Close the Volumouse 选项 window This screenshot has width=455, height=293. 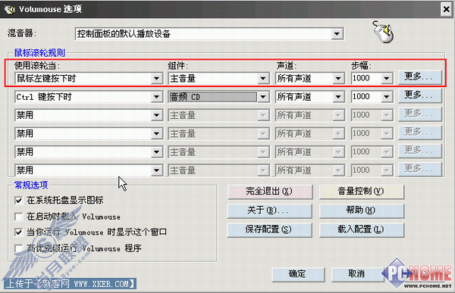[447, 9]
